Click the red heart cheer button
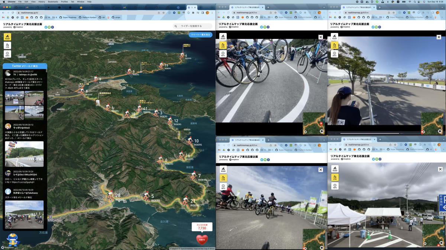 point(202,240)
